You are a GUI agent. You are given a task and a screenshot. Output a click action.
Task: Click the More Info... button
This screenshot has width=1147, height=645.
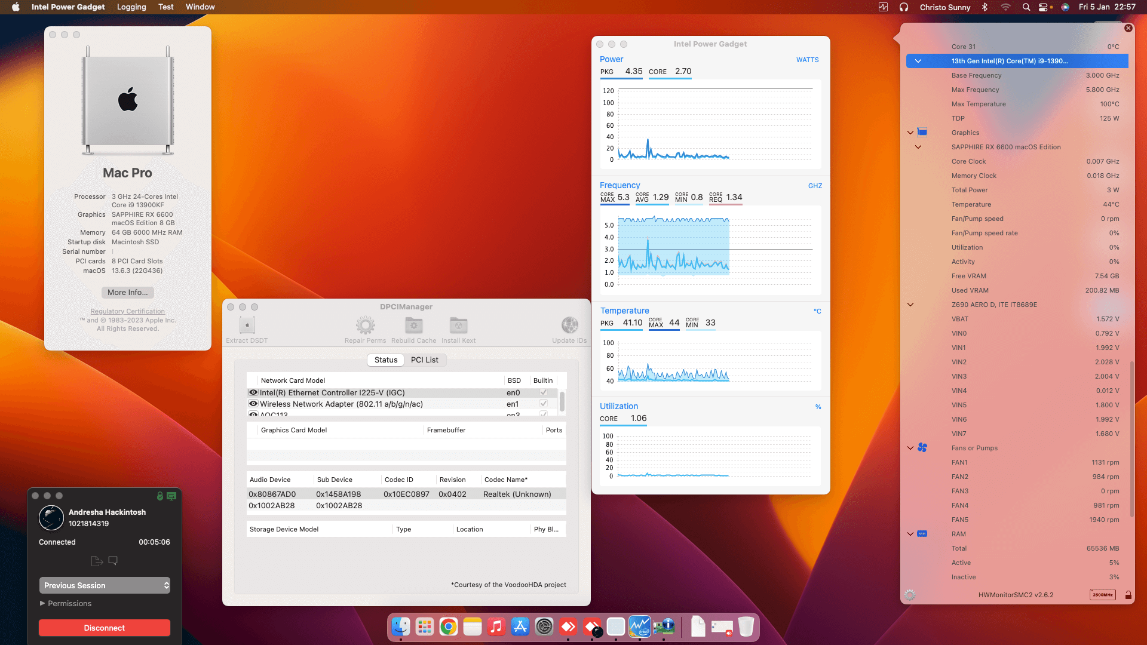click(128, 293)
